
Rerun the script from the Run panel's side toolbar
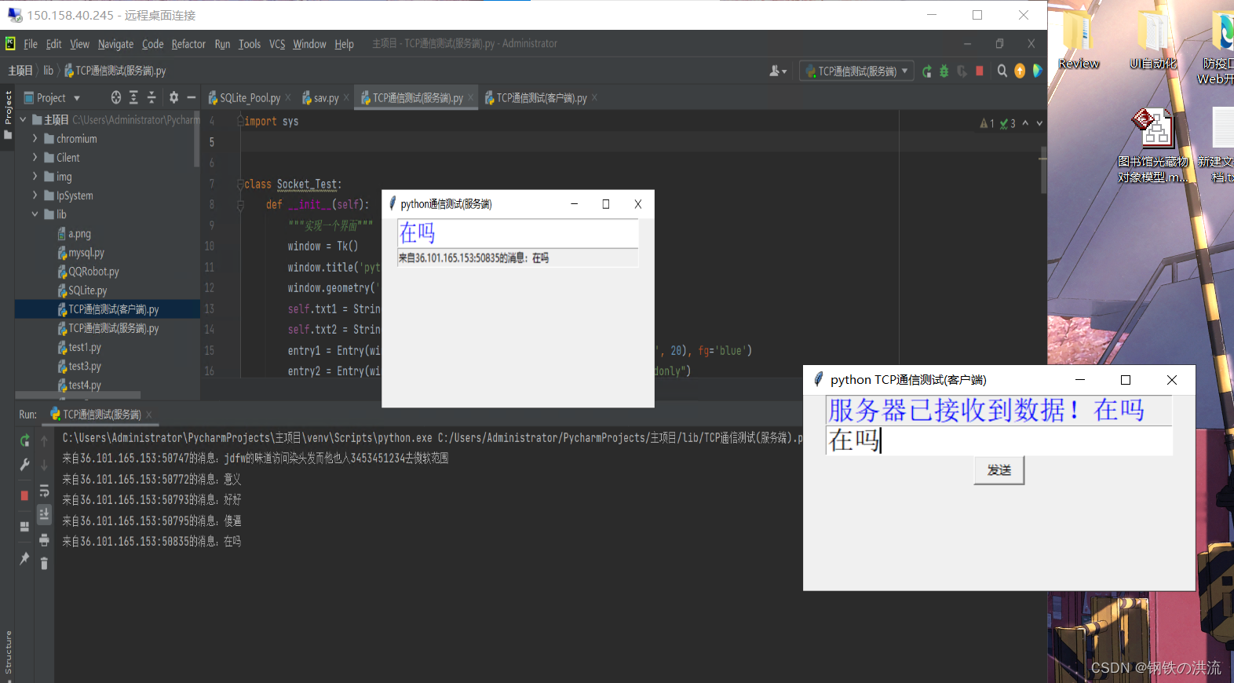[x=24, y=440]
